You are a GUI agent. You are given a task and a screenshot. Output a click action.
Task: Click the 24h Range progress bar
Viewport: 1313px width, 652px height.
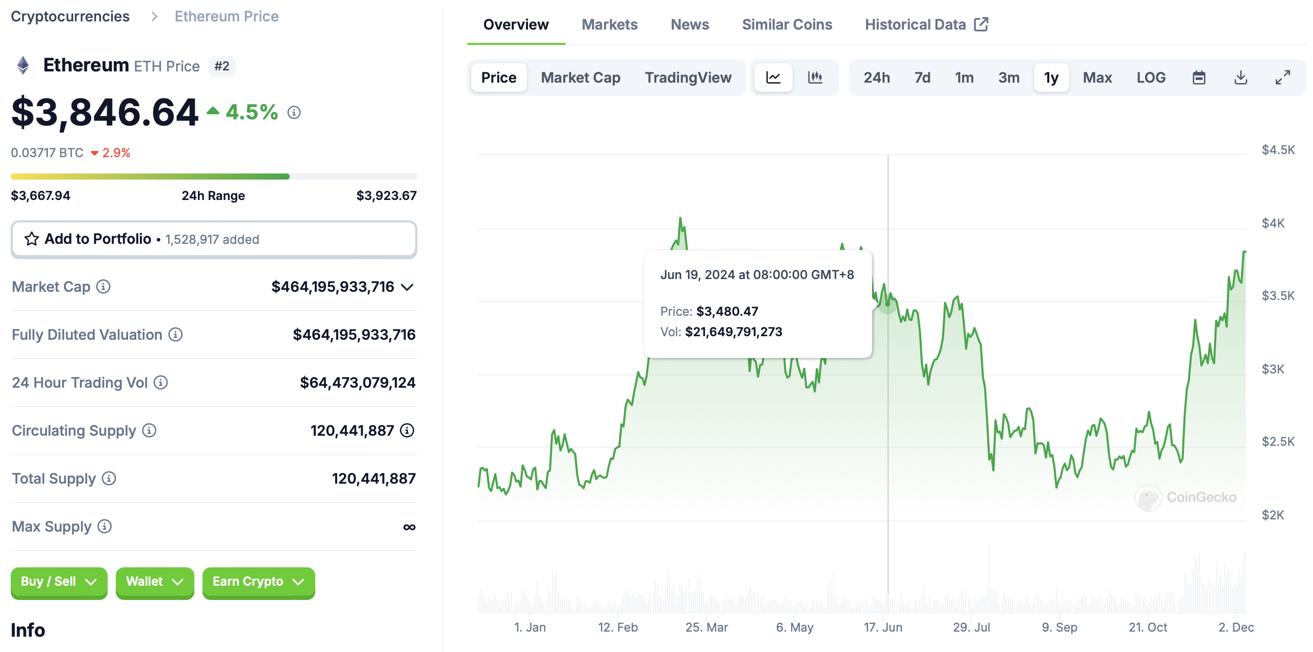pyautogui.click(x=214, y=177)
